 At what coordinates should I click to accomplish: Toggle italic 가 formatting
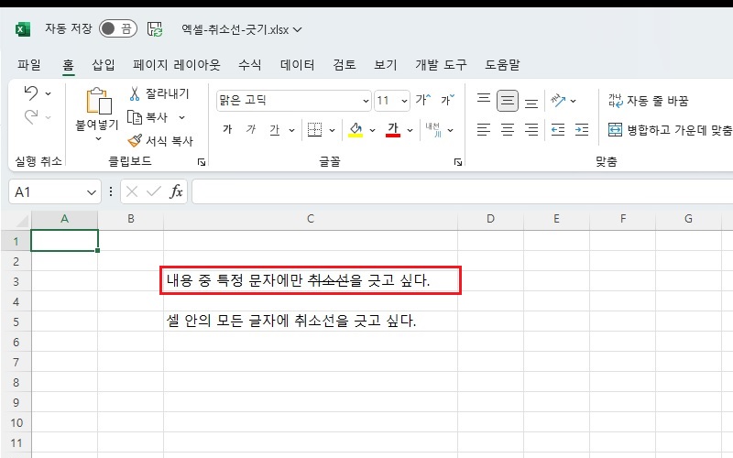(x=251, y=129)
